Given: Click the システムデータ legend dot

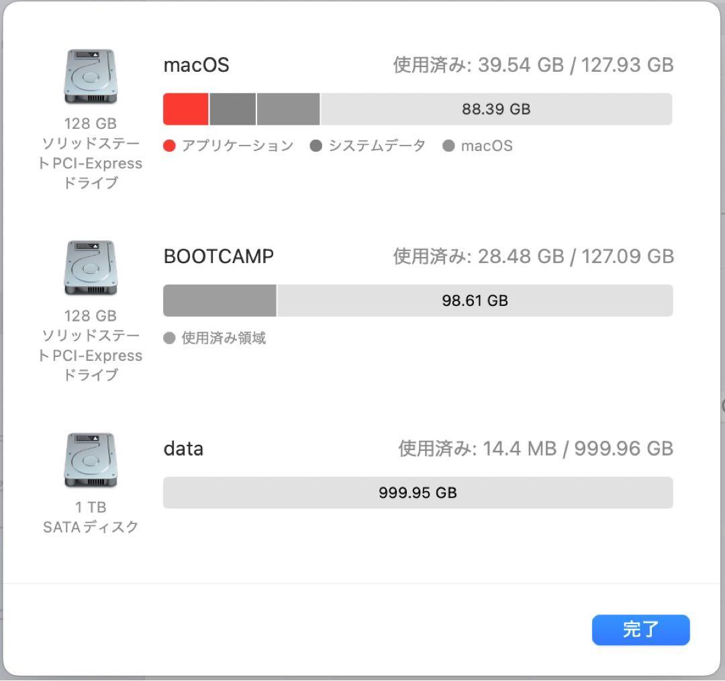Looking at the screenshot, I should pos(316,145).
